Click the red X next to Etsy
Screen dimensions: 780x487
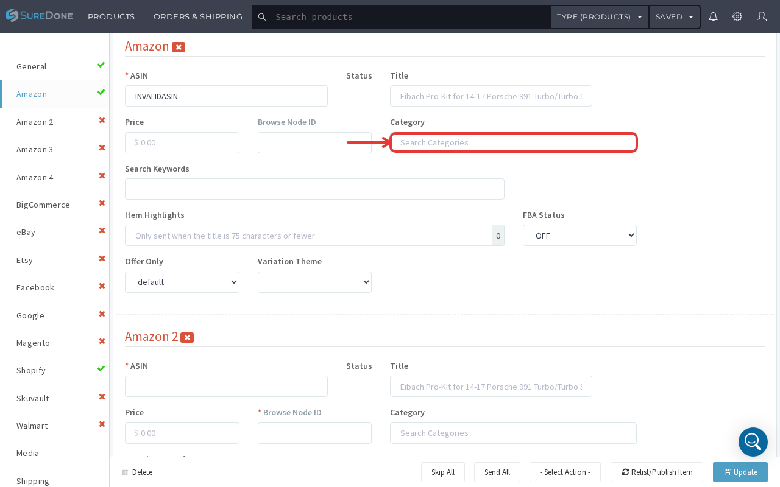click(102, 259)
